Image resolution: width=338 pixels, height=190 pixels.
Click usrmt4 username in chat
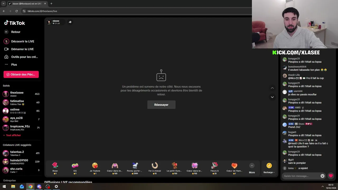pyautogui.click(x=299, y=91)
